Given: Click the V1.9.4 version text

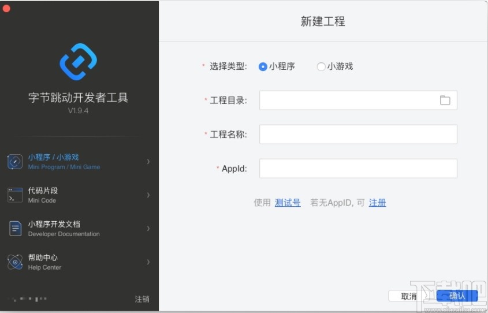Looking at the screenshot, I should pos(78,111).
